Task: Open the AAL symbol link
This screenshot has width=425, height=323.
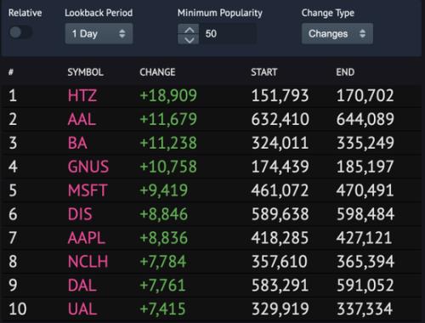Action: 82,119
